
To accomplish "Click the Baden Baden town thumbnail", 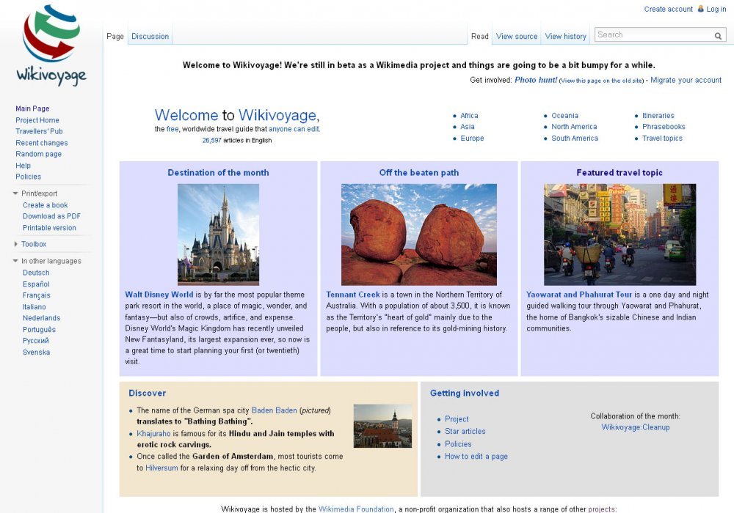I will click(382, 426).
